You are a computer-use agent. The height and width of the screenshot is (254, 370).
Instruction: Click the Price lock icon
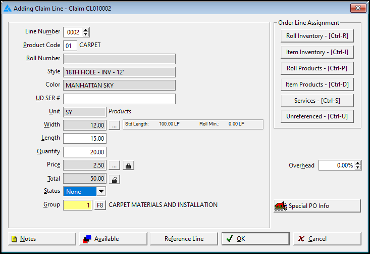128,165
